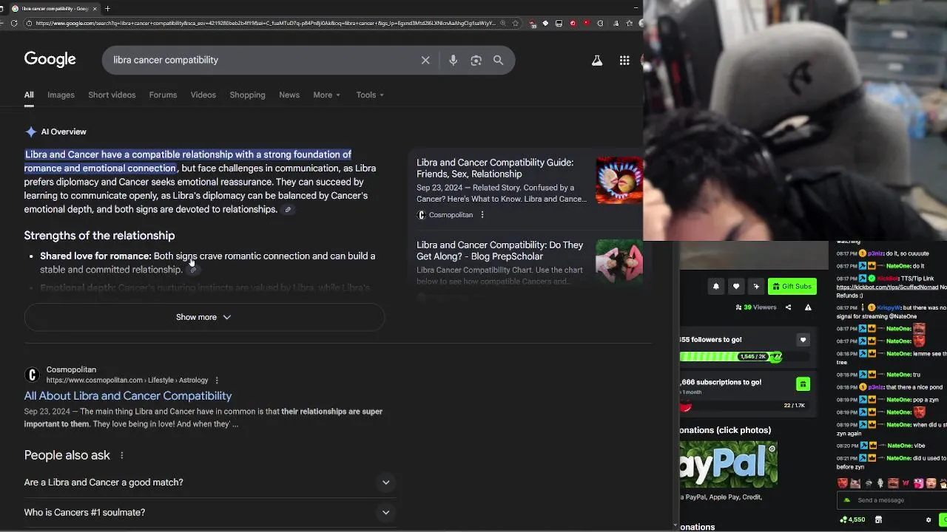Open a new browser tab

coord(107,8)
